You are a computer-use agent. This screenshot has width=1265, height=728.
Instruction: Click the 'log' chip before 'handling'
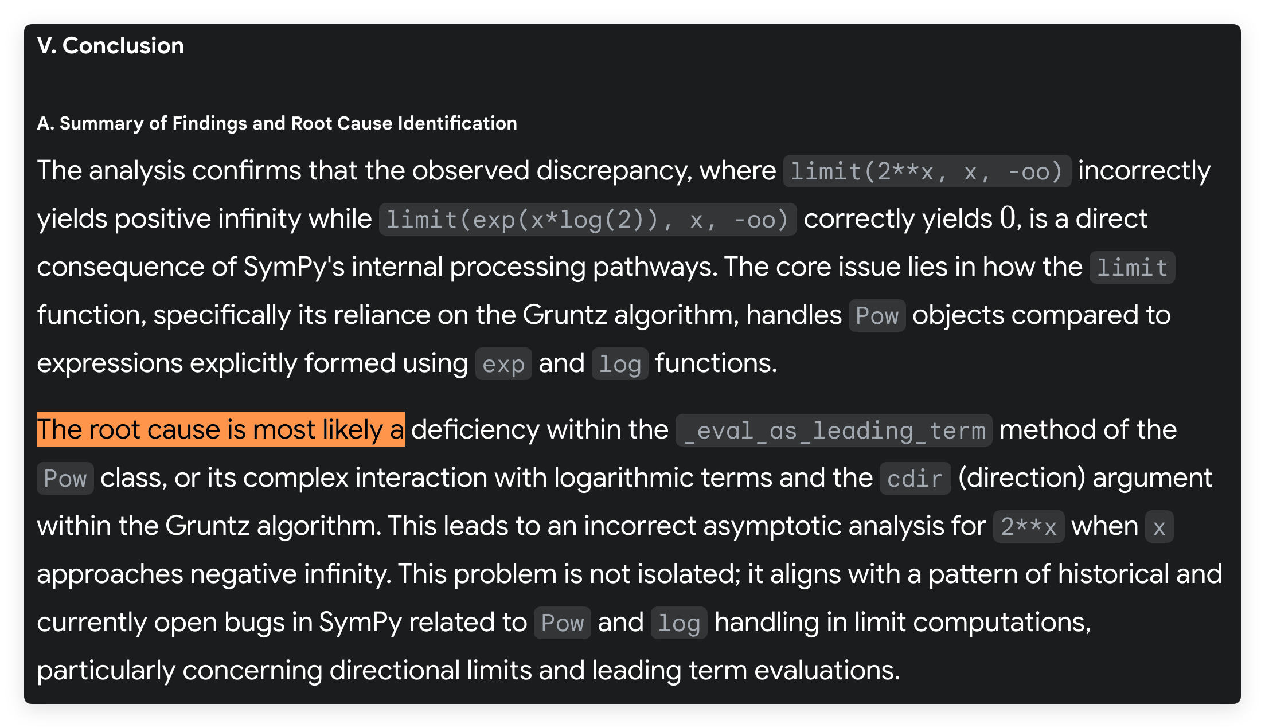[x=679, y=623]
